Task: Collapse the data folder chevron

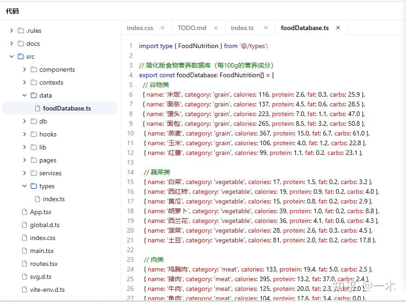Action: pyautogui.click(x=25, y=95)
